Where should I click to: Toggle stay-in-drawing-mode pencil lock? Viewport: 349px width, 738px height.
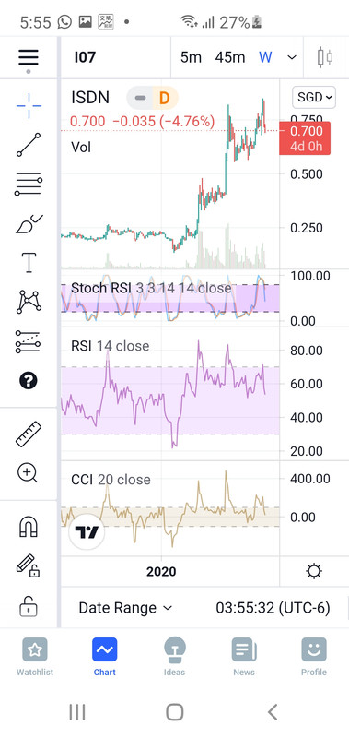tap(28, 565)
